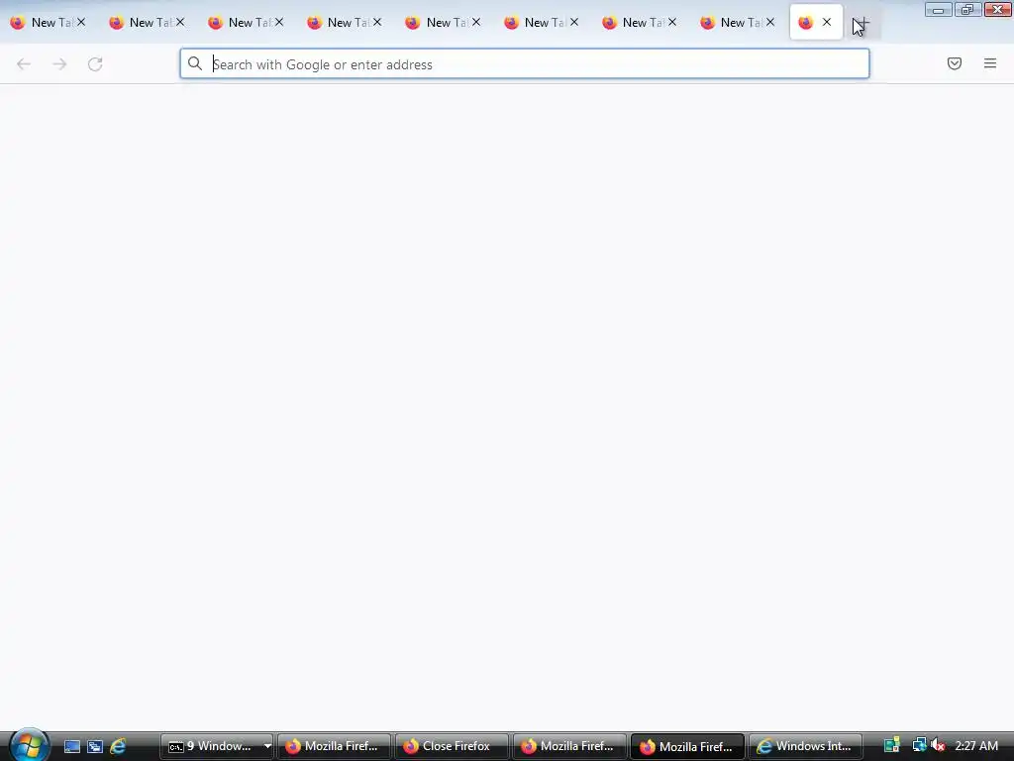Close the second New Tab tab
The height and width of the screenshot is (761, 1014).
tap(180, 22)
